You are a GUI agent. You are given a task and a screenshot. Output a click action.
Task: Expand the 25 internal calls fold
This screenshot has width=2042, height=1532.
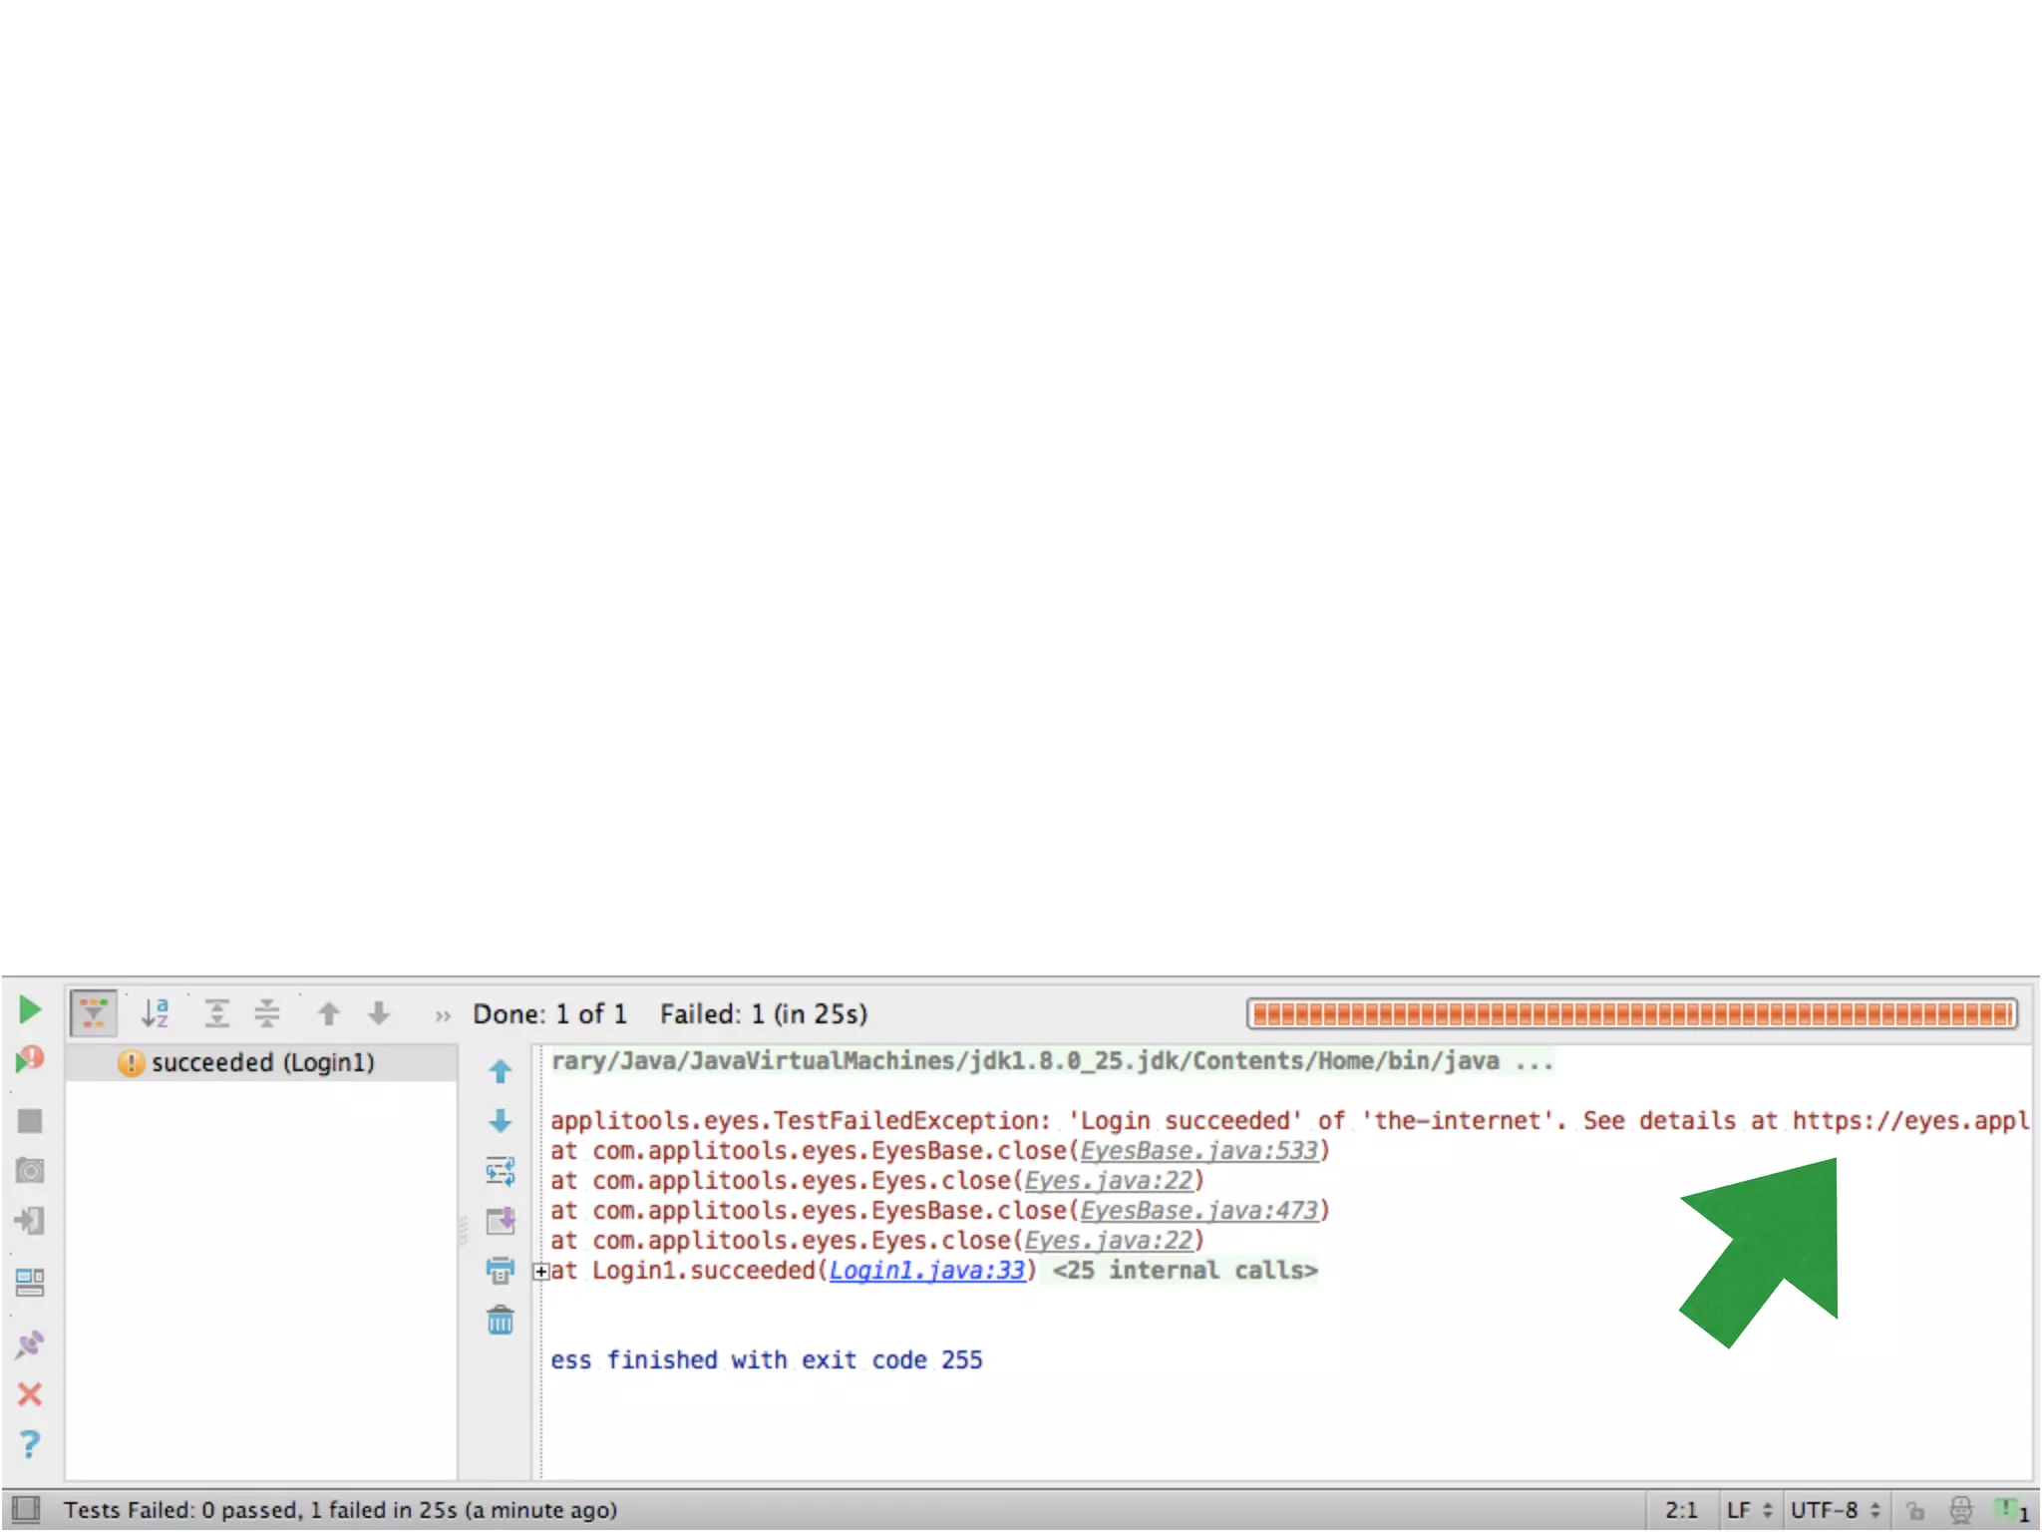(1185, 1271)
